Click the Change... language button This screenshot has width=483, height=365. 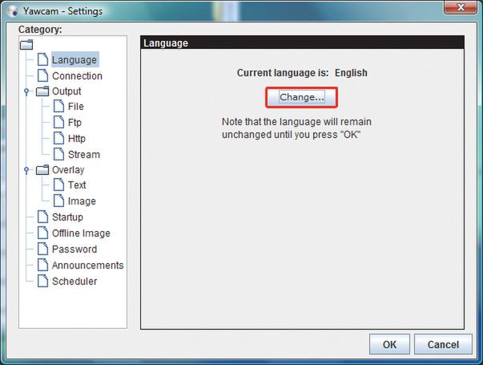(301, 97)
